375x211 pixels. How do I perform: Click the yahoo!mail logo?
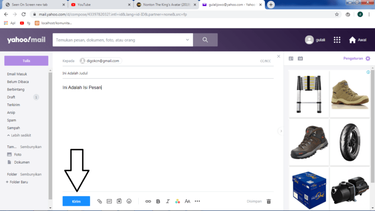tap(26, 40)
